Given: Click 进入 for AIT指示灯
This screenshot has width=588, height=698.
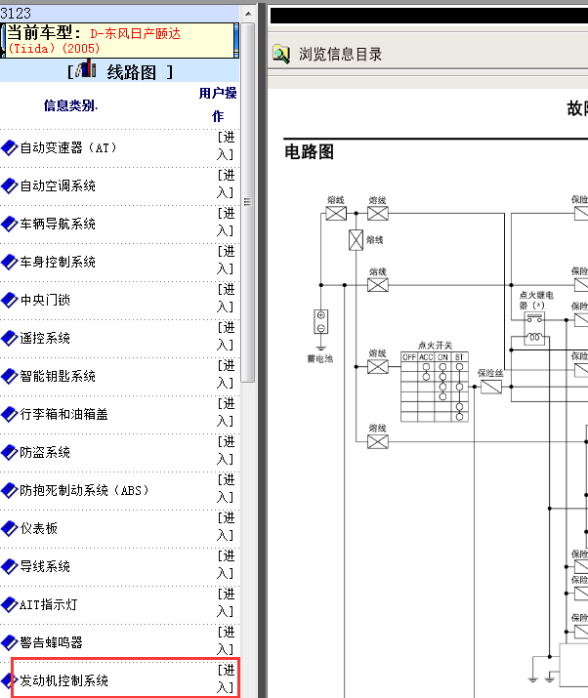Looking at the screenshot, I should (226, 602).
